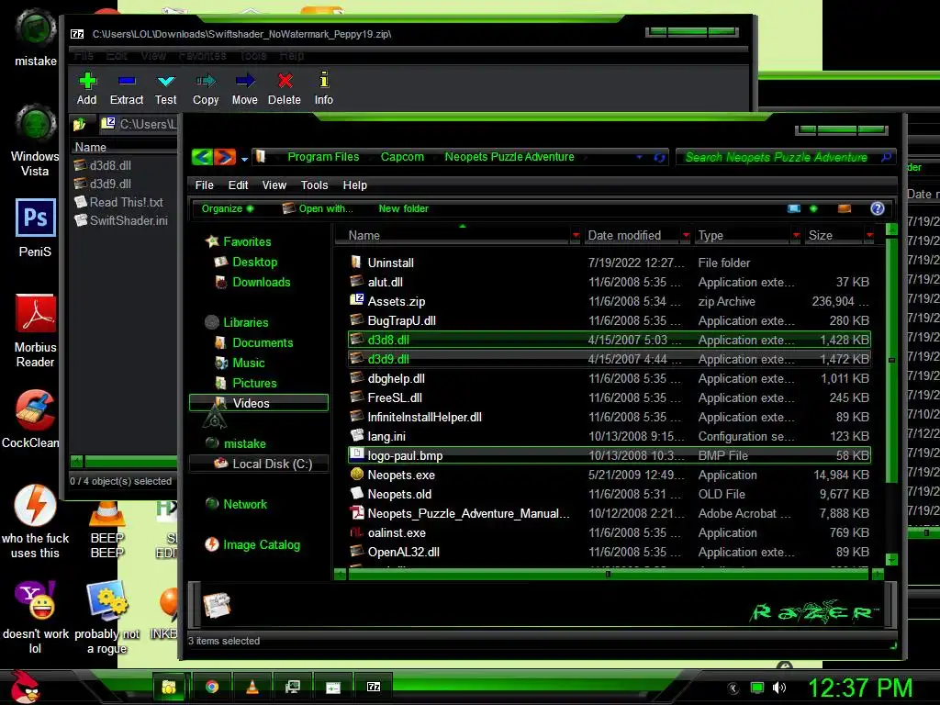Navigate to Program Files in breadcrumb
Image resolution: width=940 pixels, height=705 pixels.
click(x=323, y=157)
